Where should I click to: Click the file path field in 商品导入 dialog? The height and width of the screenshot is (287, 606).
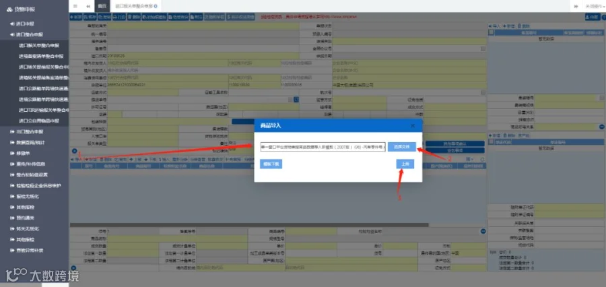(323, 147)
